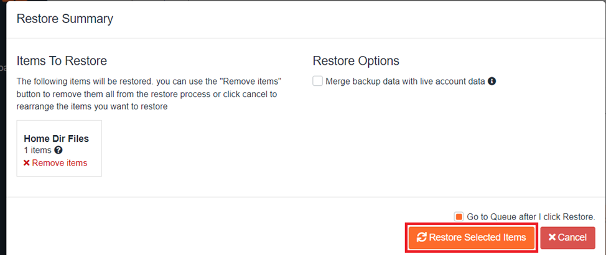The height and width of the screenshot is (255, 606).
Task: Select the Home Dir Files card title
Action: (x=56, y=139)
